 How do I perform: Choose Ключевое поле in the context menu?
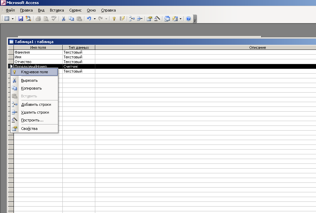34,72
